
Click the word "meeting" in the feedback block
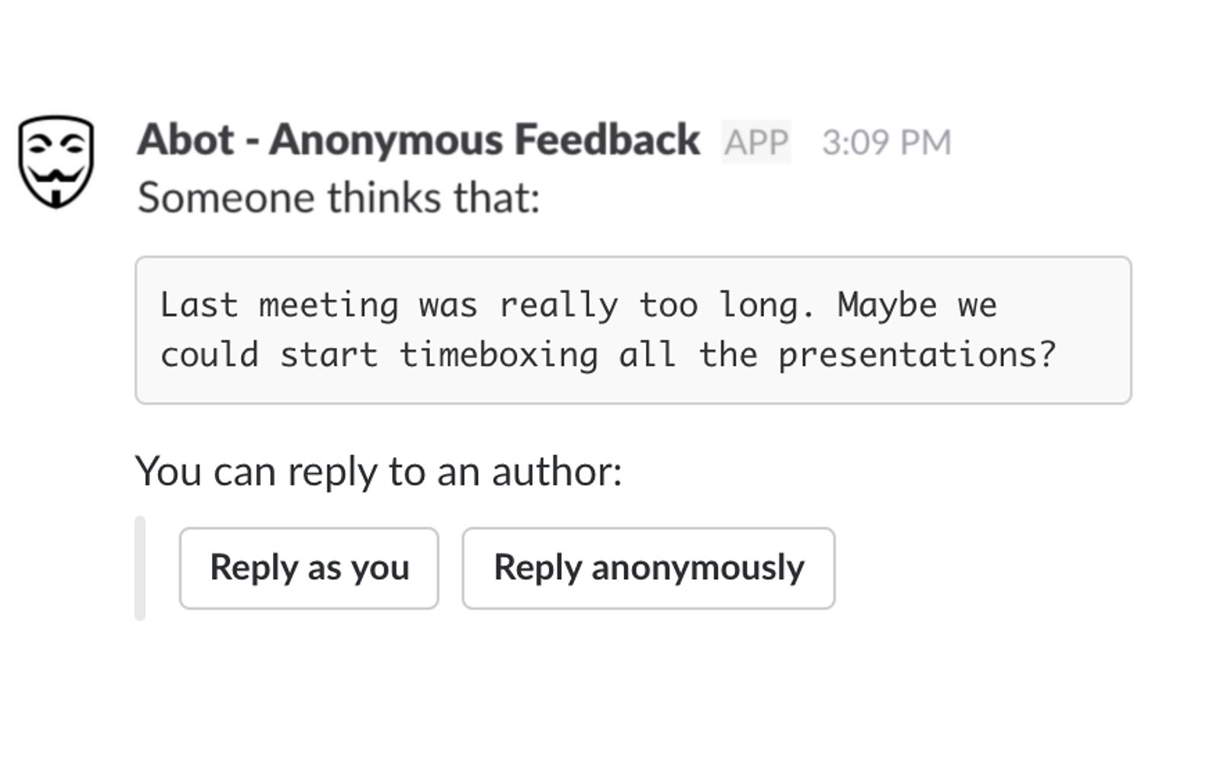click(329, 306)
